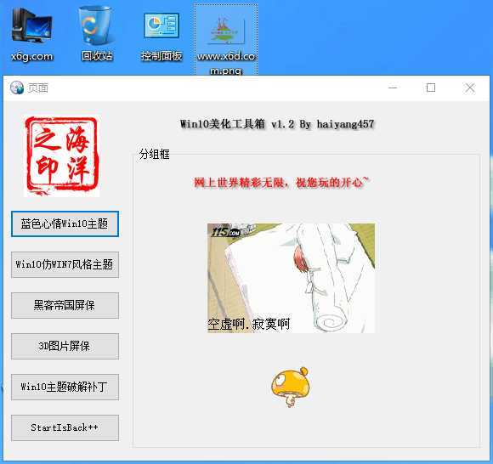
Task: Open the 回收站 recycle bin icon
Action: pyautogui.click(x=97, y=34)
